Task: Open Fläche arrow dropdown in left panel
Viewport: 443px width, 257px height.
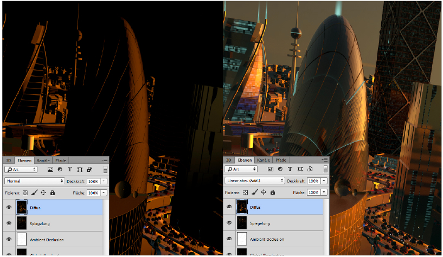Action: (x=104, y=193)
